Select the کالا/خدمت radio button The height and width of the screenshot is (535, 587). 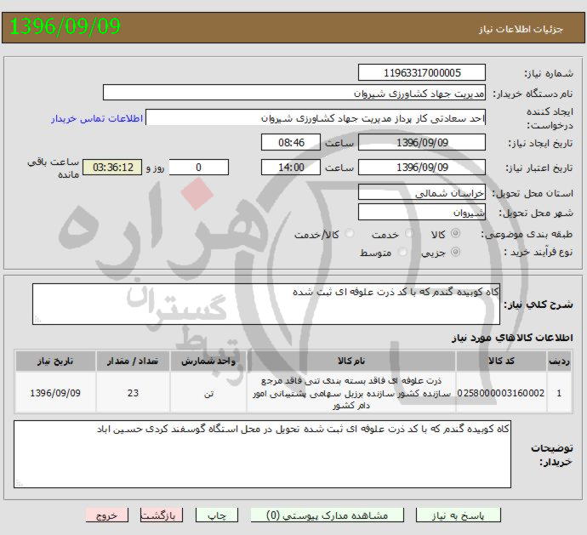[x=349, y=234]
